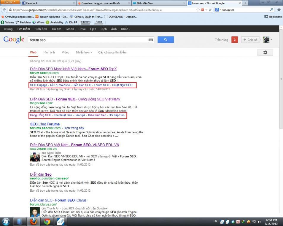Open the Nguồn lưu lượng bookmark

52,17
